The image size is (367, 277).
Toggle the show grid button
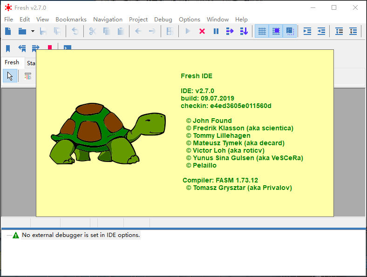[262, 31]
